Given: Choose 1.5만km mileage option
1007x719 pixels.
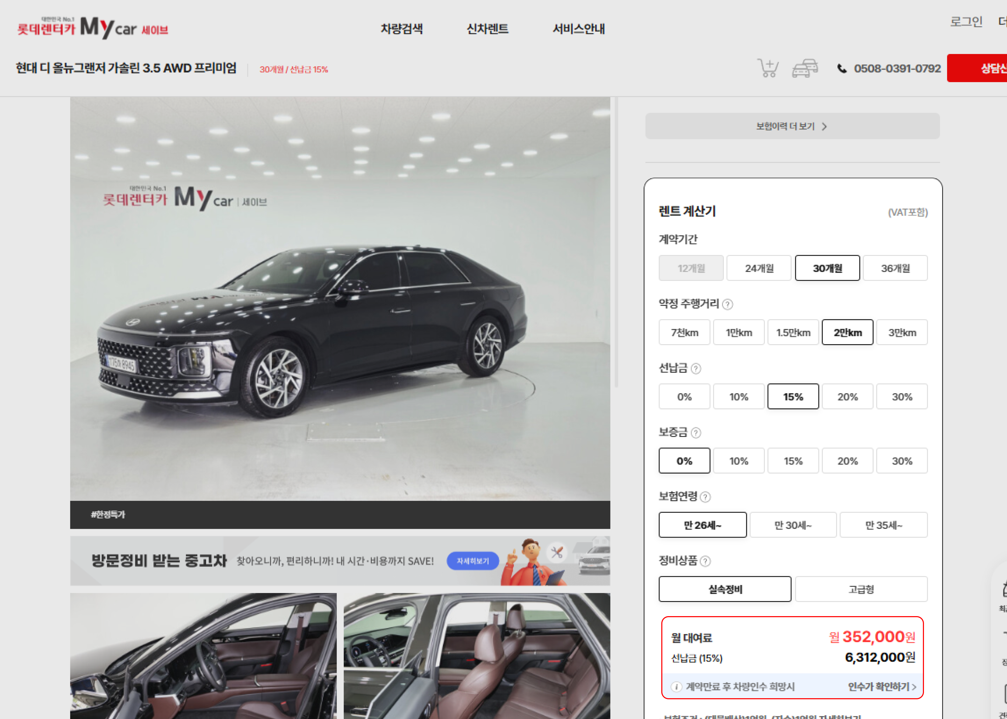Looking at the screenshot, I should [x=793, y=332].
